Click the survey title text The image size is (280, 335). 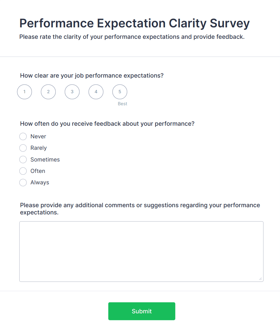click(x=134, y=23)
